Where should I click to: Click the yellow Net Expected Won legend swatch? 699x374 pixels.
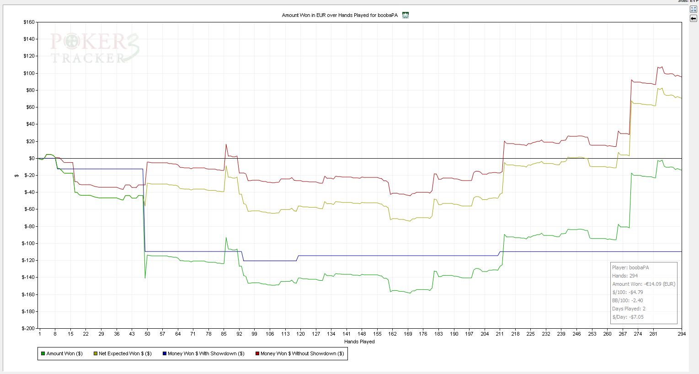pos(95,353)
